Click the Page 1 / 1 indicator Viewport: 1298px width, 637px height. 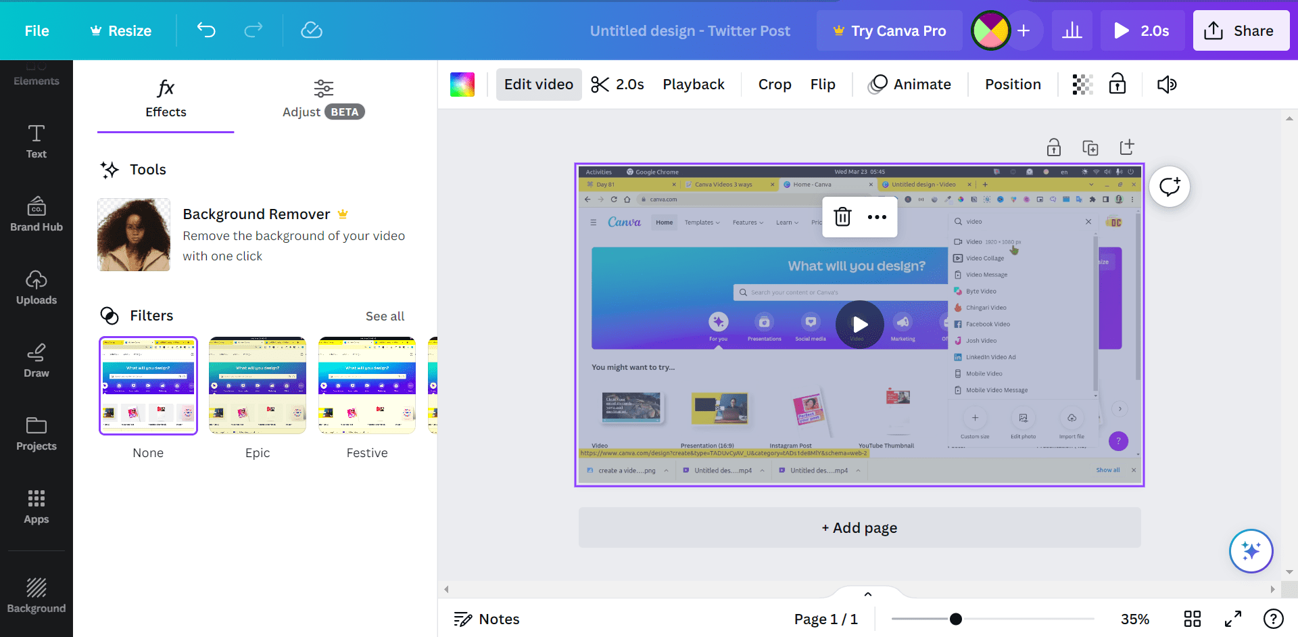pyautogui.click(x=825, y=619)
